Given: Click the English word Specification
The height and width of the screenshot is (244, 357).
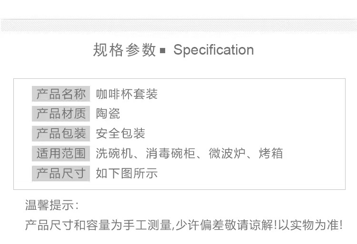Looking at the screenshot, I should pos(213,50).
